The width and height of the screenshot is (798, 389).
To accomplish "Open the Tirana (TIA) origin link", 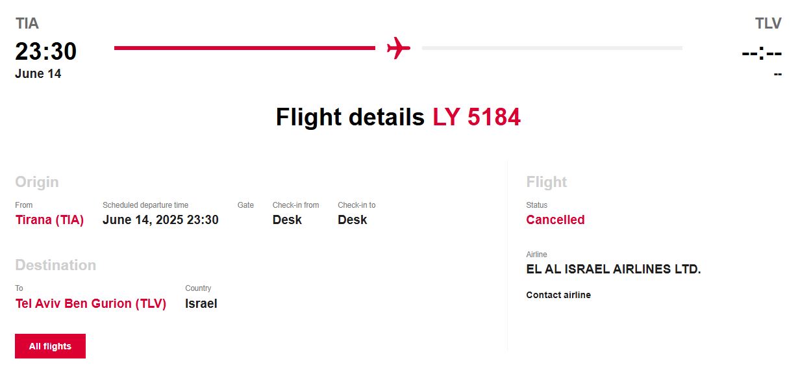I will (49, 220).
